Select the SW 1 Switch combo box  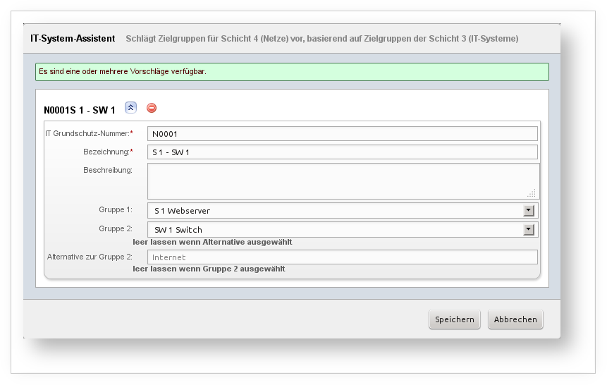pos(335,230)
